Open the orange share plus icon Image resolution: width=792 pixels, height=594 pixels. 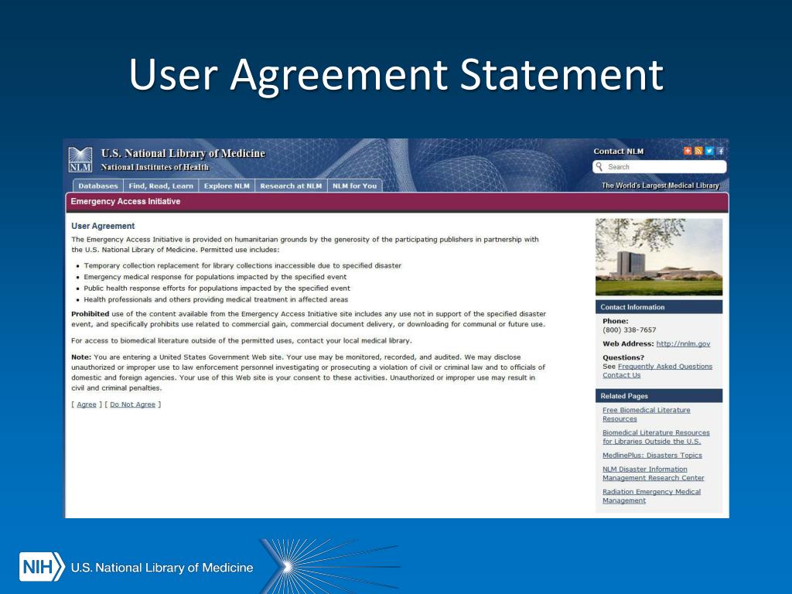(688, 151)
